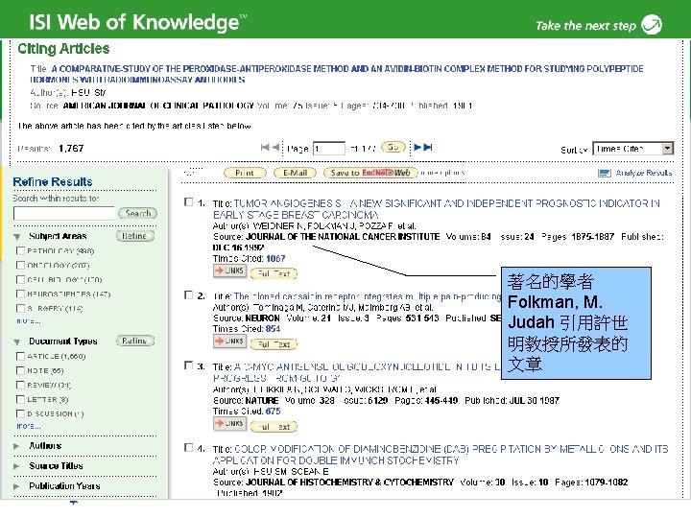This screenshot has width=691, height=518.
Task: Check the NEUROSCIENCES subject area box
Action: pos(20,294)
